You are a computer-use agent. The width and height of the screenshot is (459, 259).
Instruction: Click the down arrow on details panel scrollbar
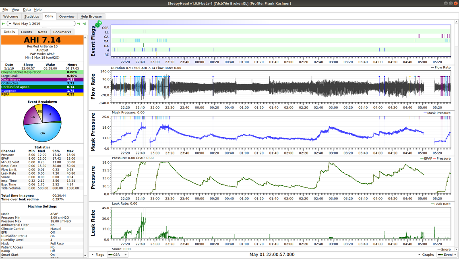86,255
